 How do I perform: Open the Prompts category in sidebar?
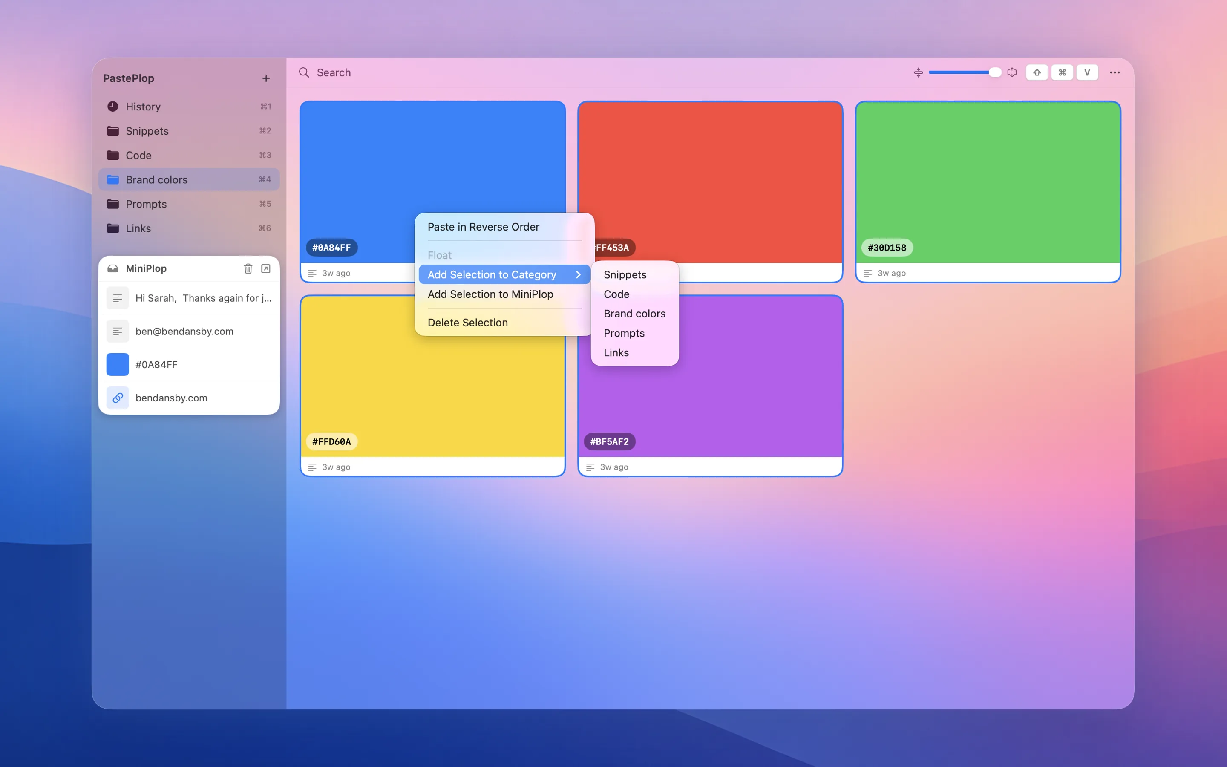(189, 204)
